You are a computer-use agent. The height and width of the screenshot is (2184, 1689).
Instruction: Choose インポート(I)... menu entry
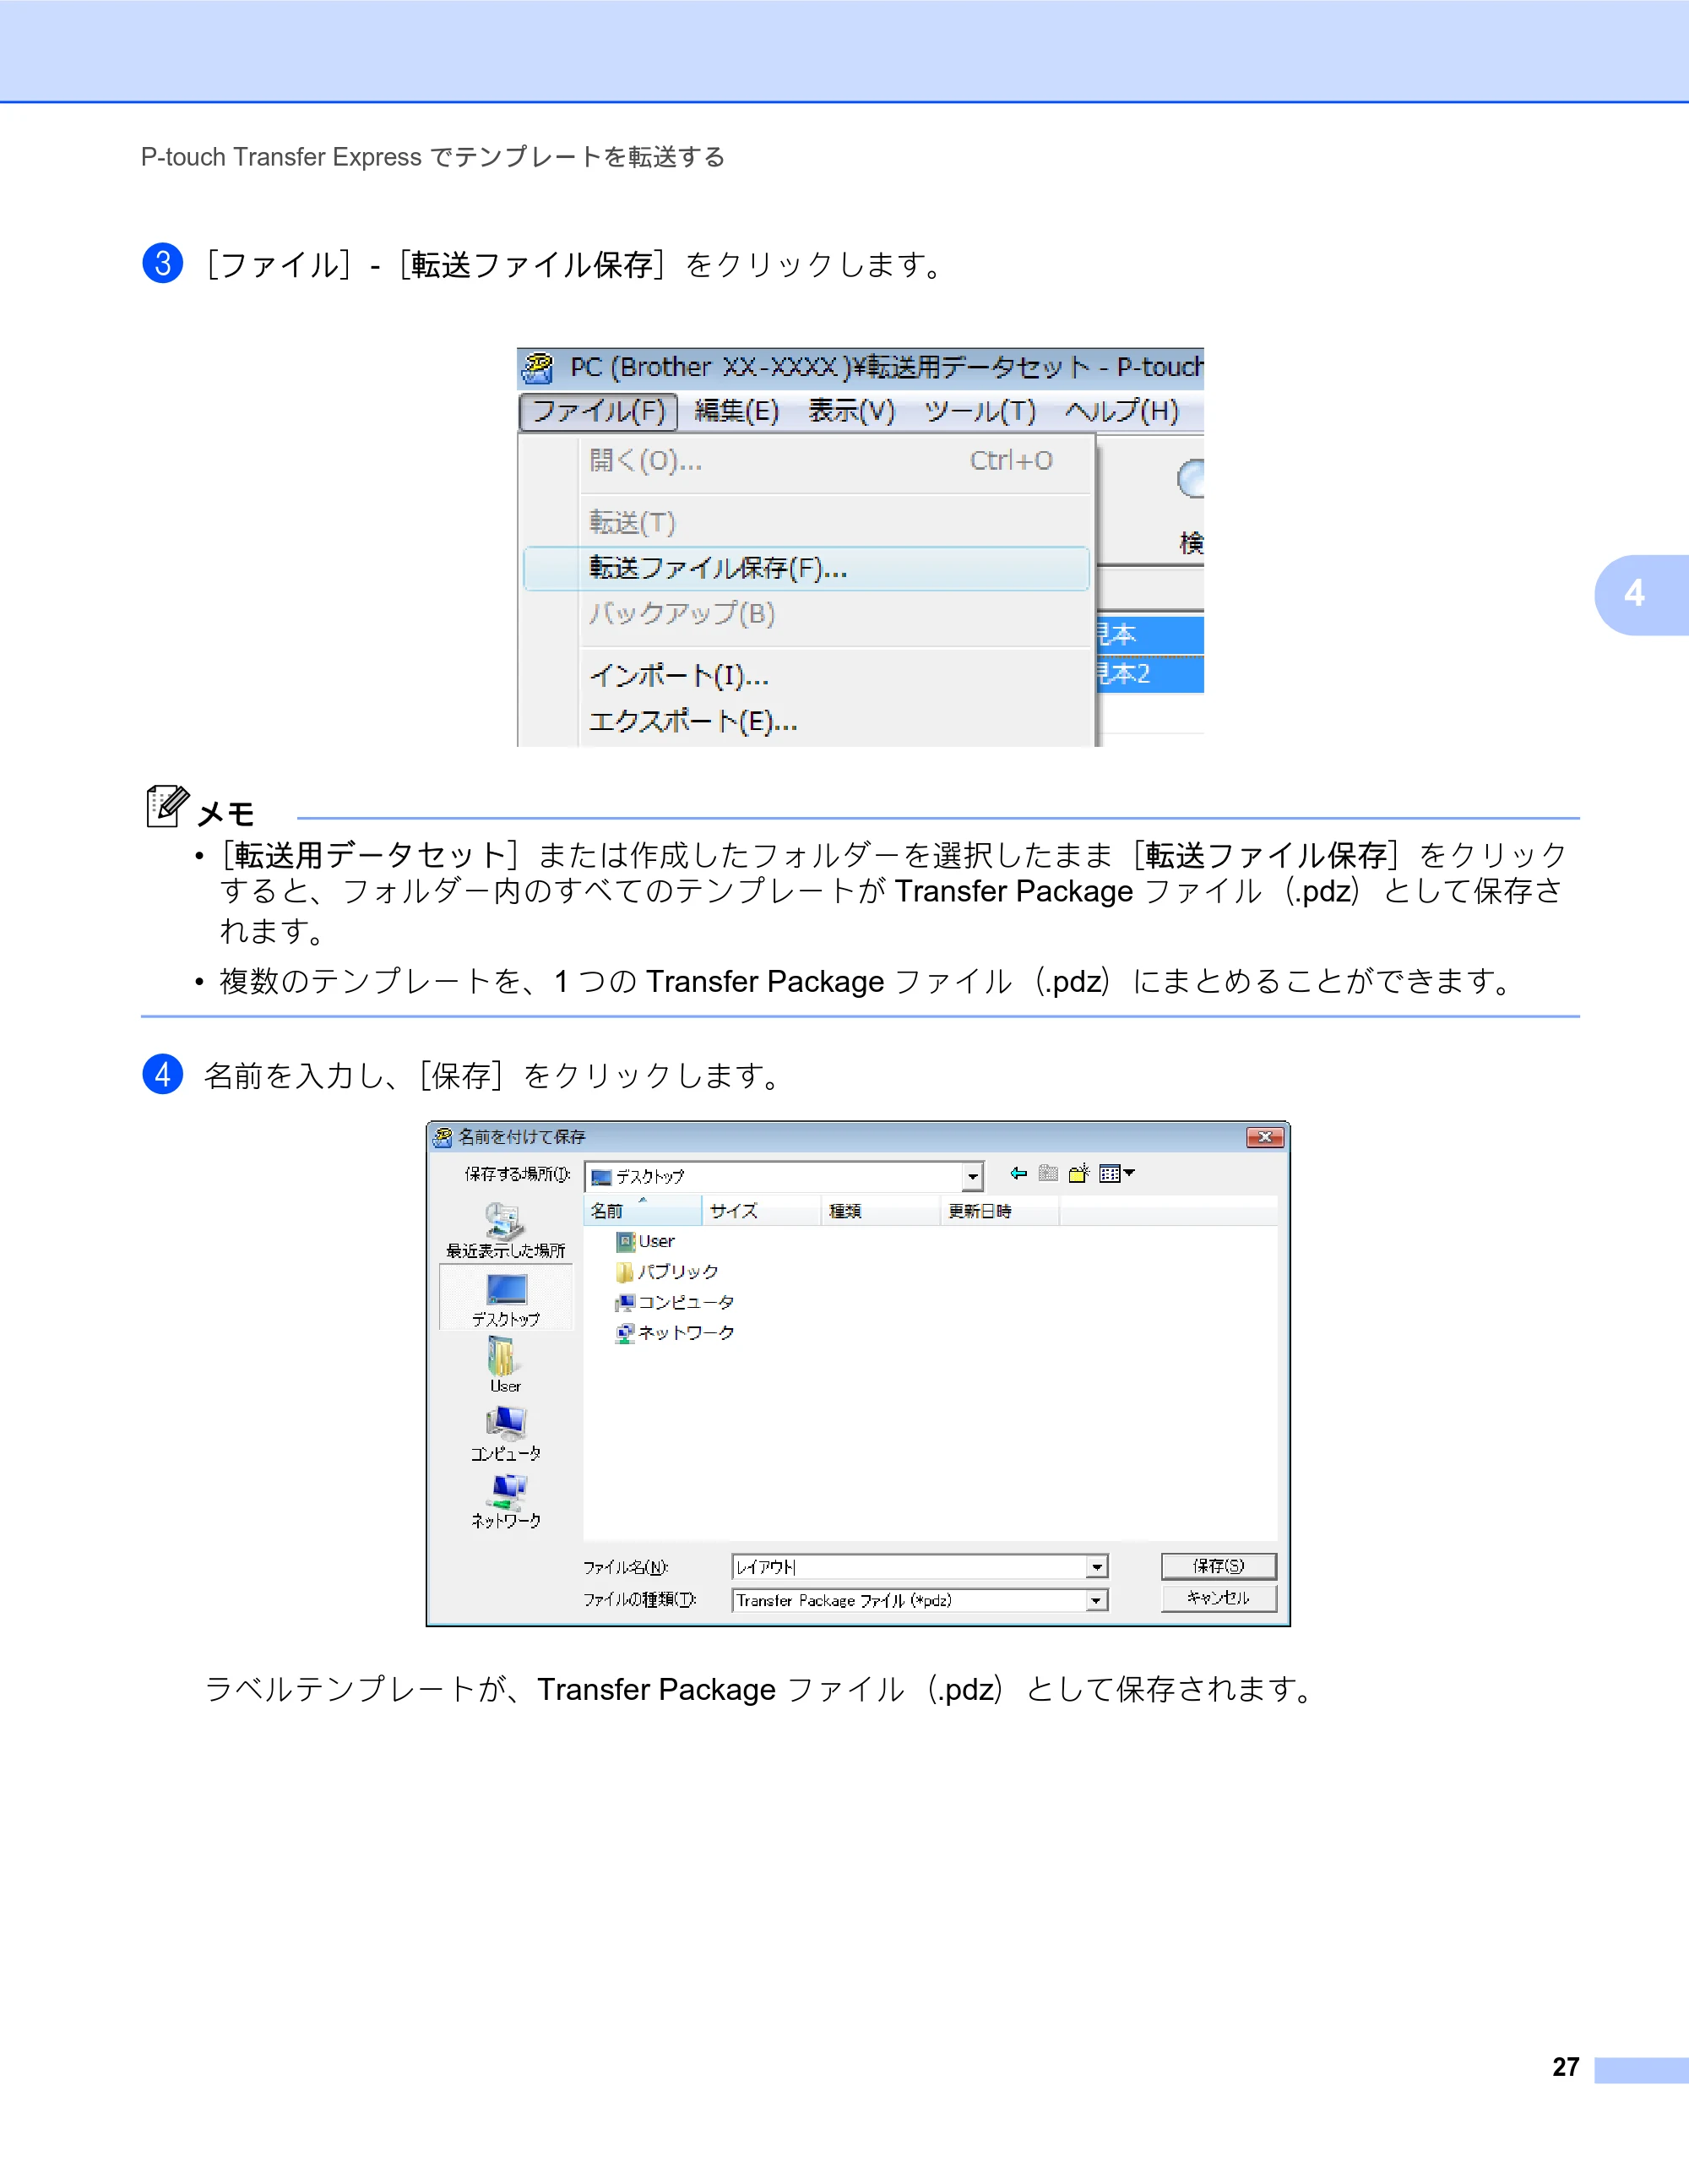point(806,676)
